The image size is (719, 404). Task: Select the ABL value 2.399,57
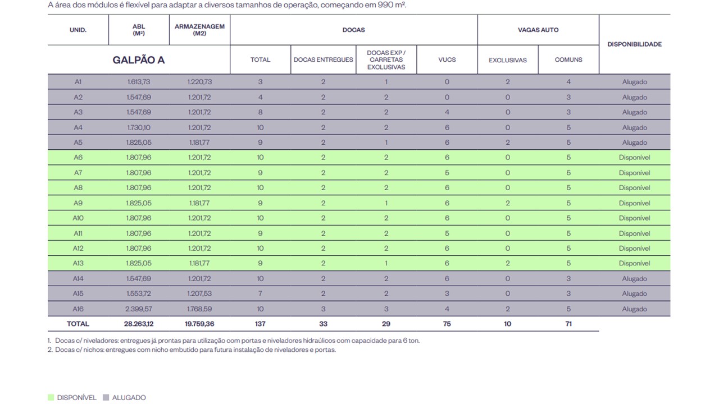pyautogui.click(x=139, y=309)
